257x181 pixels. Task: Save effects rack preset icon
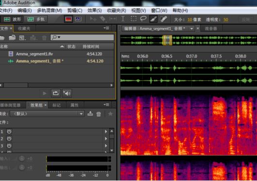[x=91, y=114]
